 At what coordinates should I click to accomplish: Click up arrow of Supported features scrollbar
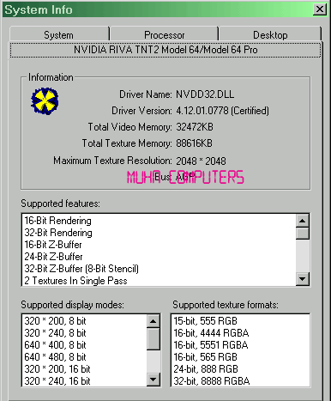point(303,221)
